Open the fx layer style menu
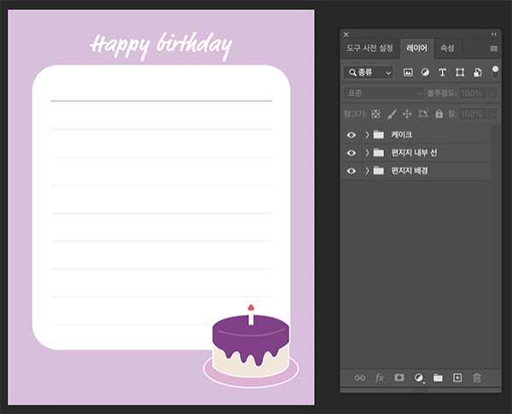This screenshot has width=512, height=414. pos(380,378)
